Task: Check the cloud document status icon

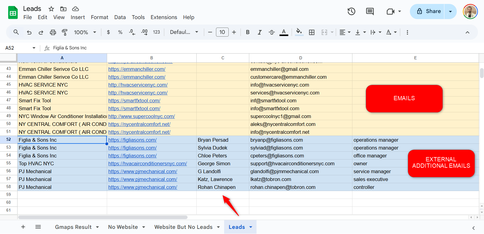Action: tap(76, 9)
